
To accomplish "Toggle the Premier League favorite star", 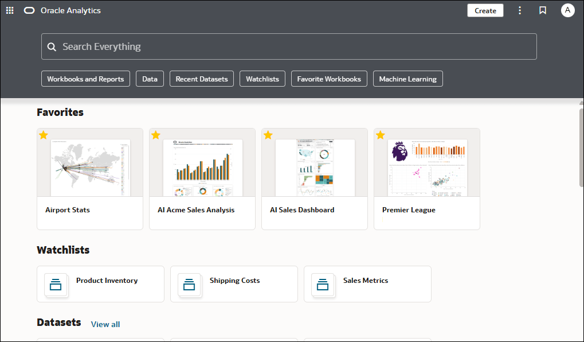I will pos(380,135).
